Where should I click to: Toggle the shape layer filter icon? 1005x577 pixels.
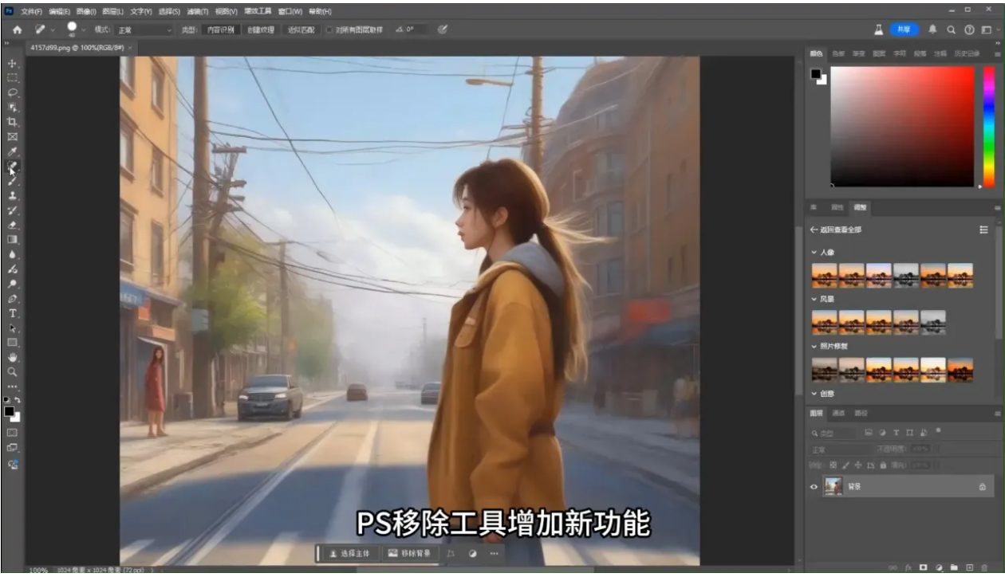click(x=909, y=433)
